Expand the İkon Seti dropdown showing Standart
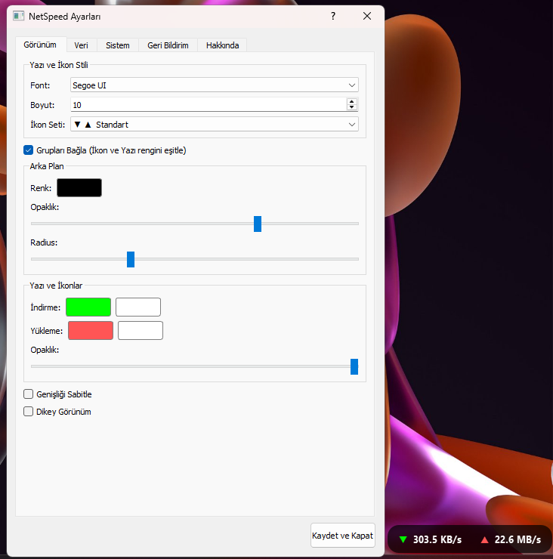 [215, 125]
